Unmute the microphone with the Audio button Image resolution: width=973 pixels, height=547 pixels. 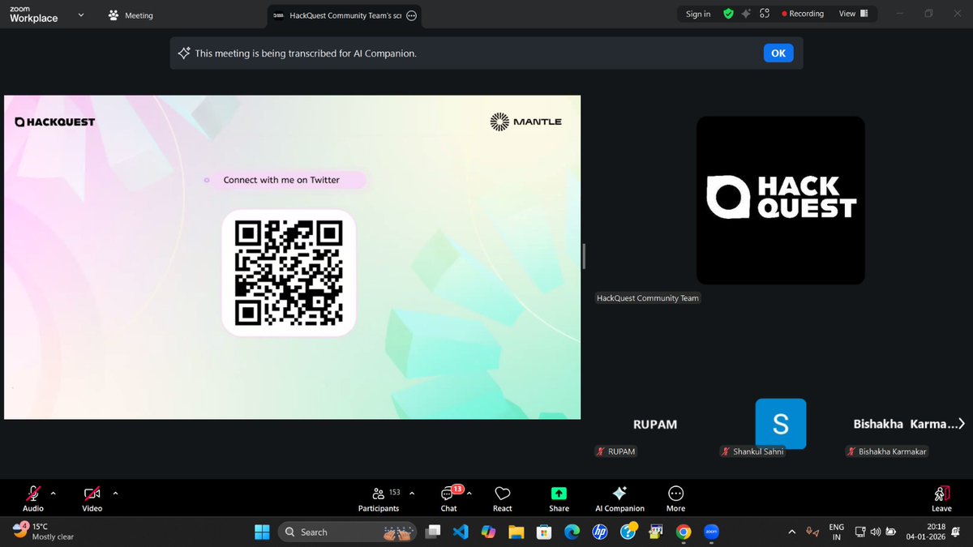tap(33, 498)
